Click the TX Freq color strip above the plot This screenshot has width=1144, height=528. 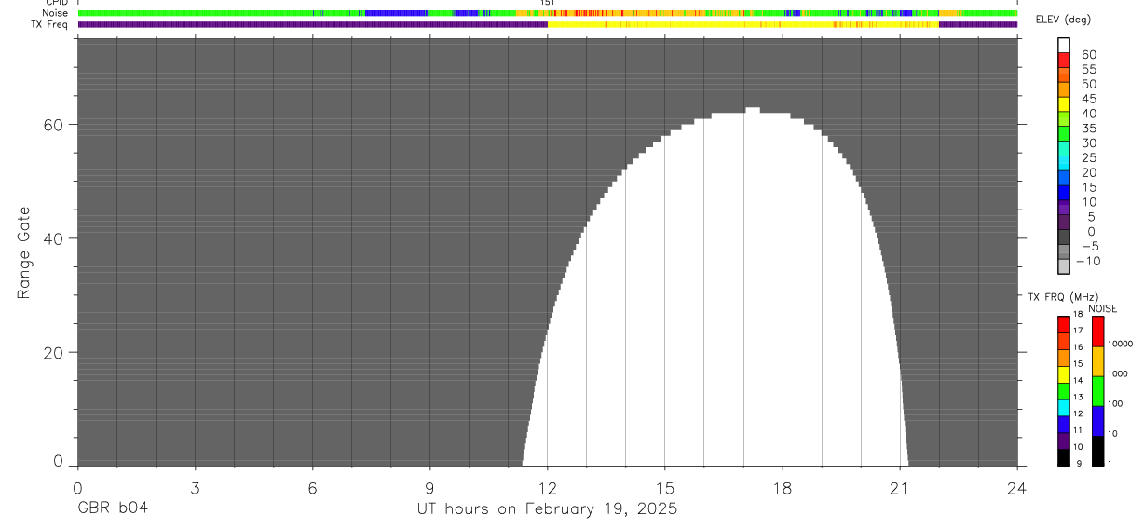(547, 25)
